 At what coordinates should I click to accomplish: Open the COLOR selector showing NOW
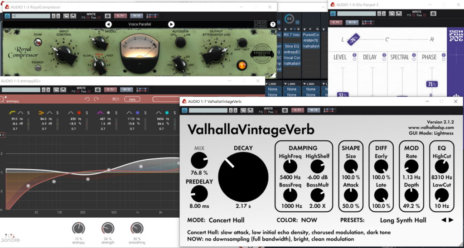tap(309, 220)
